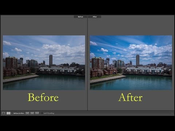This screenshot has width=175, height=131.
Task: Click the small Before header label
Action: click(x=80, y=17)
